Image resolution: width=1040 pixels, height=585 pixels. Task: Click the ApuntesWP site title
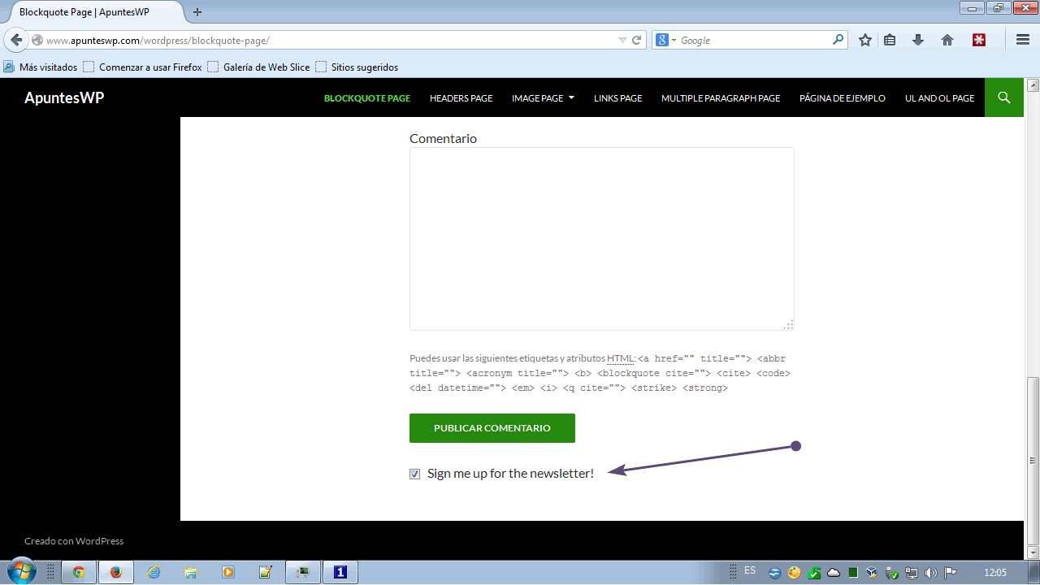pos(64,97)
